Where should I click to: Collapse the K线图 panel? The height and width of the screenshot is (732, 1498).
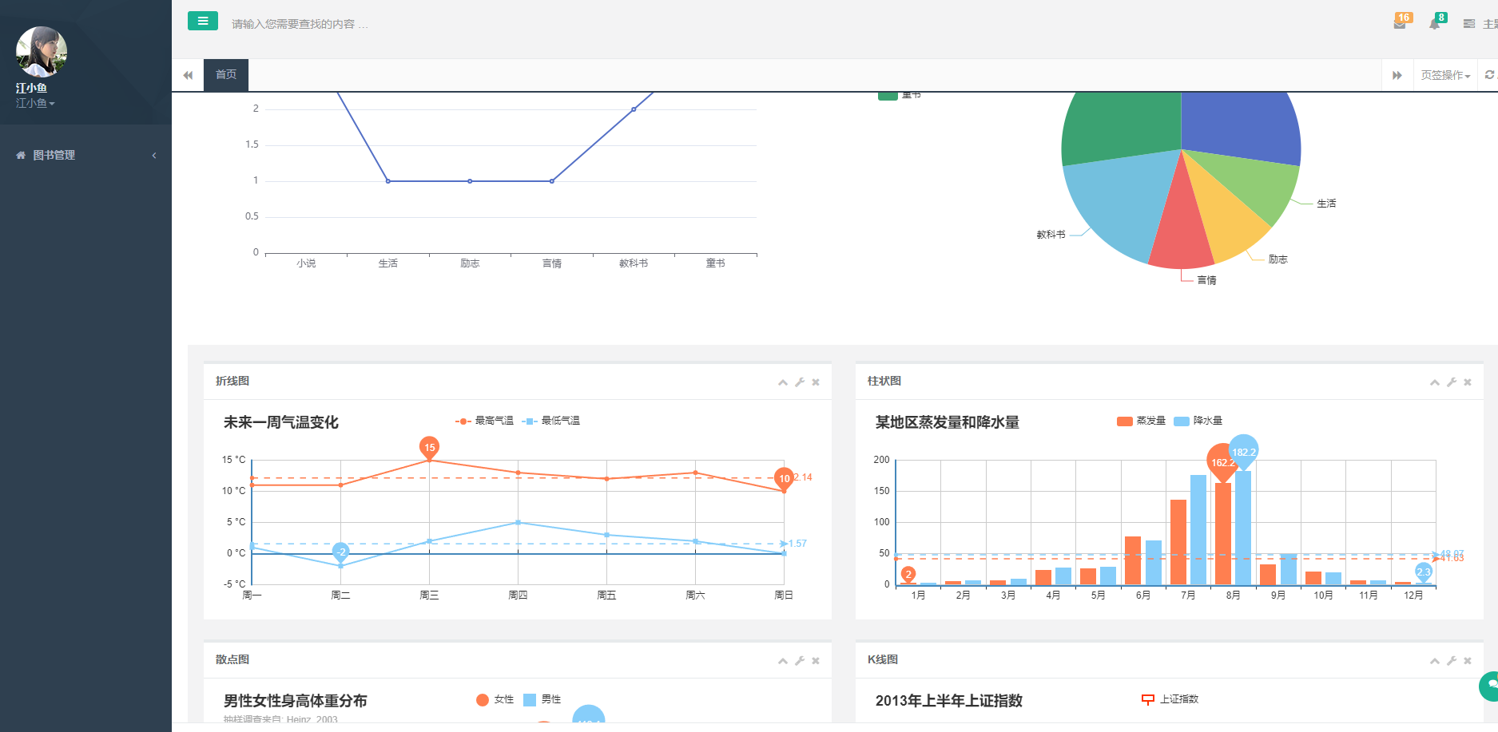coord(1435,661)
